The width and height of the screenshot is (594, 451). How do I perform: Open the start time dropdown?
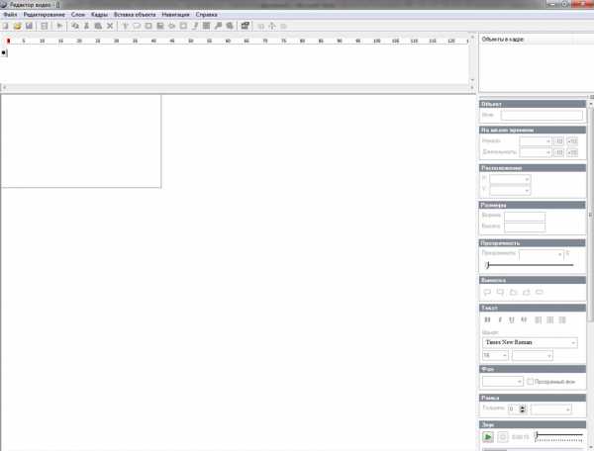[x=536, y=141]
